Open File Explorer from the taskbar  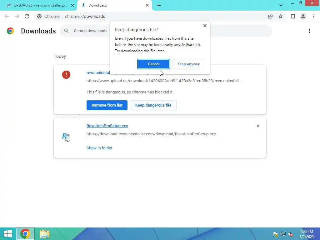coord(44,234)
